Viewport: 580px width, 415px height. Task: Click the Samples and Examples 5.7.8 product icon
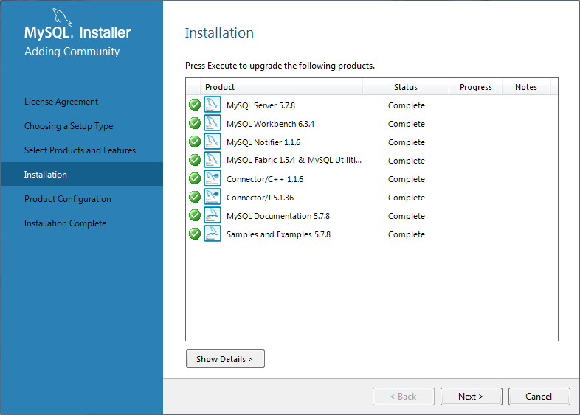(x=213, y=234)
